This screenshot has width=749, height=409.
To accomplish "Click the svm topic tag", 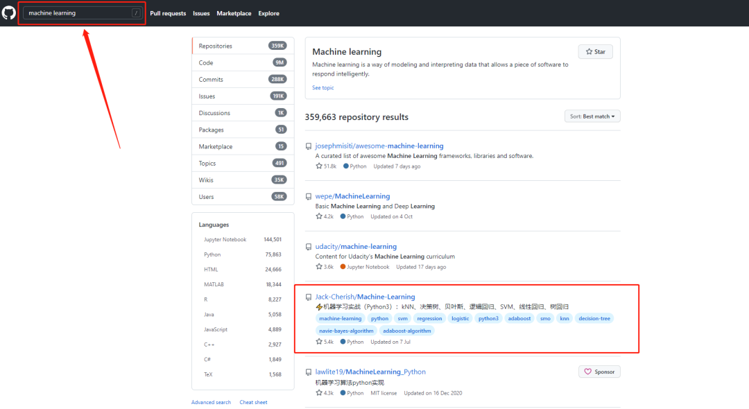I will pos(403,318).
